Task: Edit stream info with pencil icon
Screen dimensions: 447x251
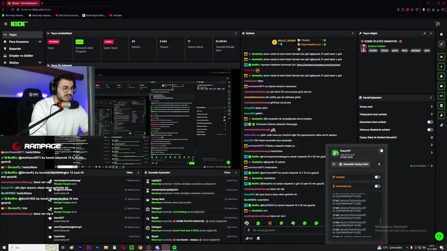Action: 425,33
